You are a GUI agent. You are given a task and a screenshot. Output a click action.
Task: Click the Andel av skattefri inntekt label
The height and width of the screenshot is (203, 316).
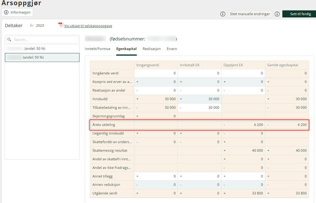(111, 159)
